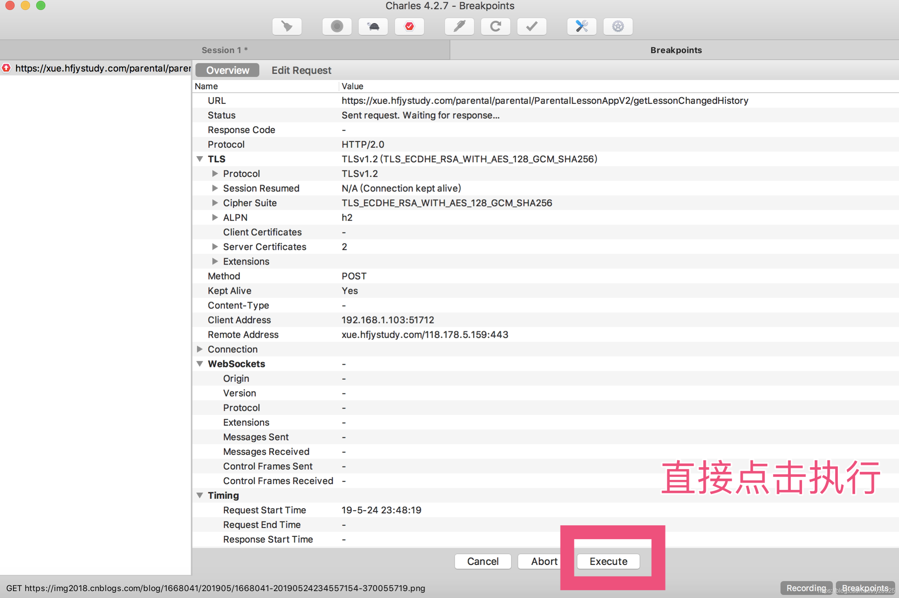Select the WebSockets Version row
Image resolution: width=899 pixels, height=598 pixels.
(545, 393)
